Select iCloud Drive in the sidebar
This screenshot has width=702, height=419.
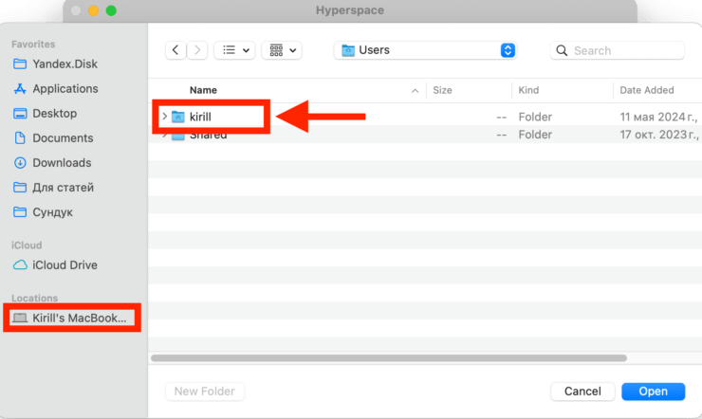(65, 264)
